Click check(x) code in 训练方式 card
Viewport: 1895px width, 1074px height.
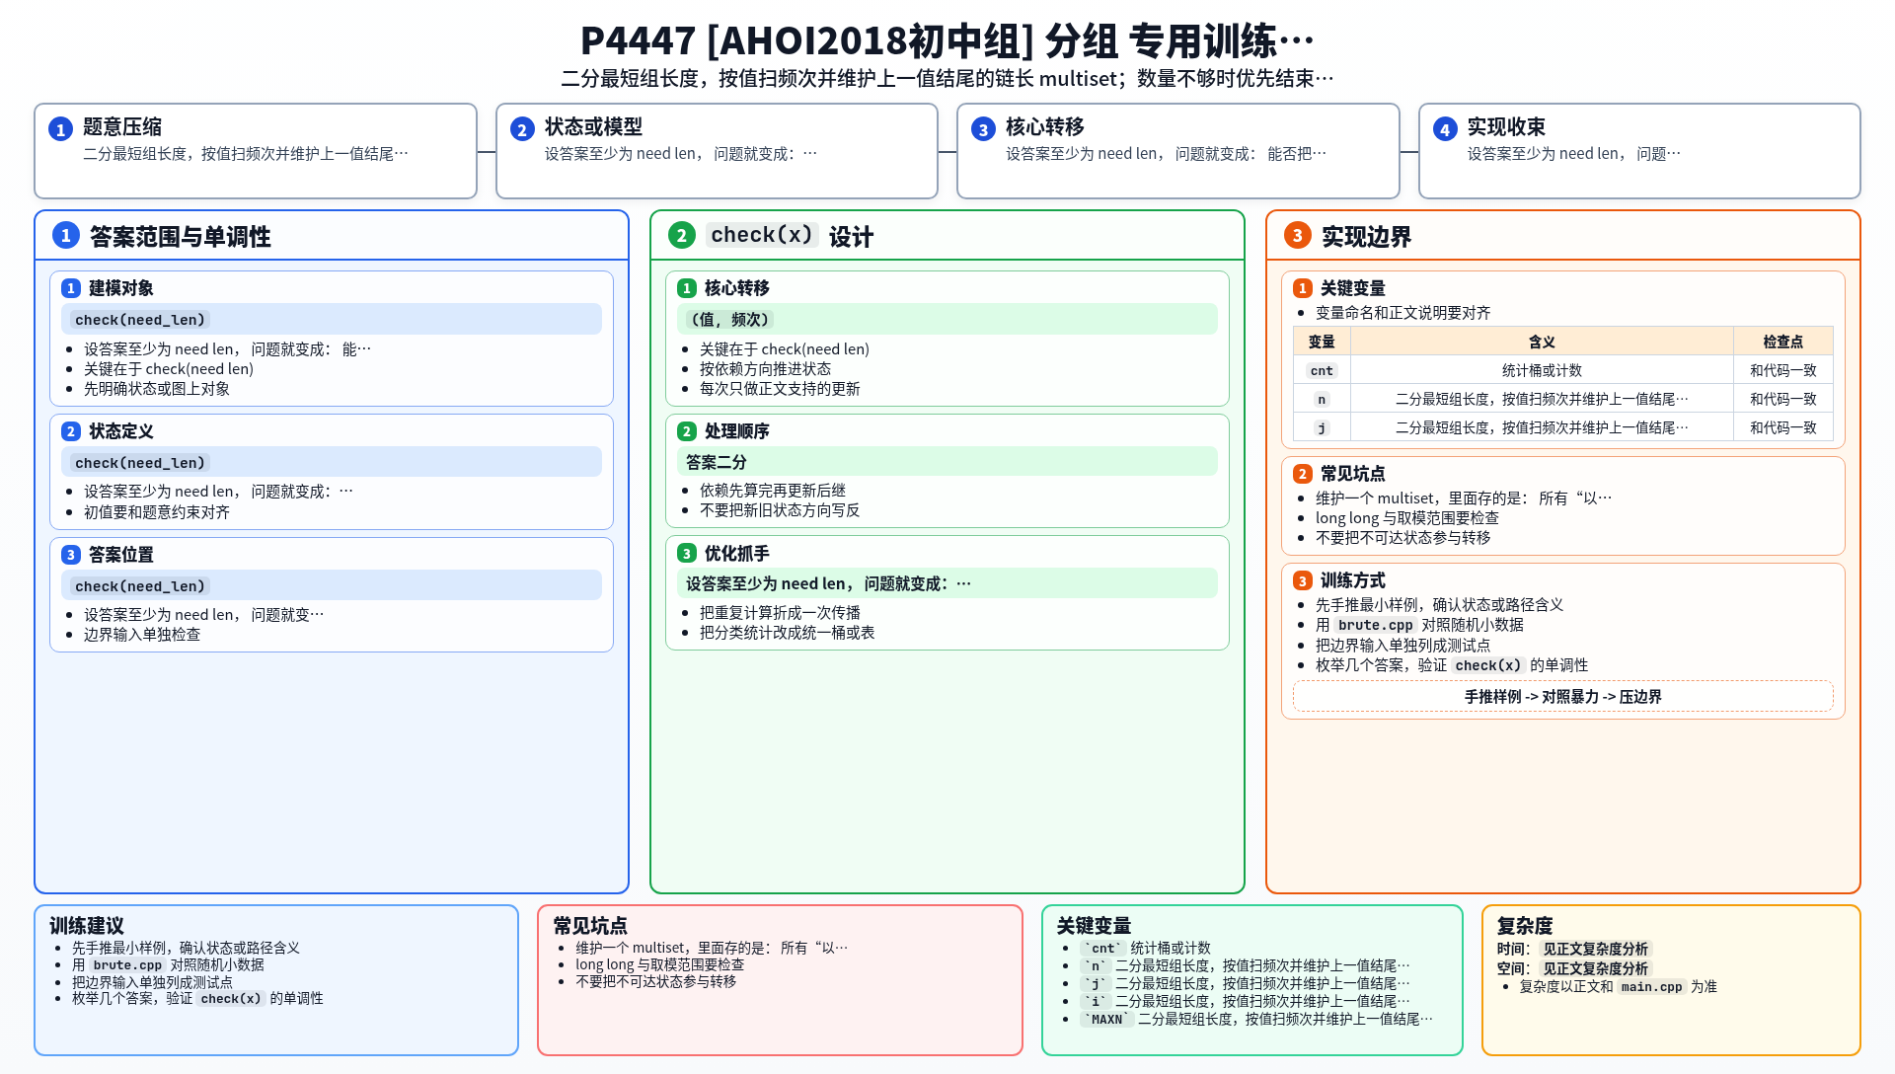click(1488, 665)
